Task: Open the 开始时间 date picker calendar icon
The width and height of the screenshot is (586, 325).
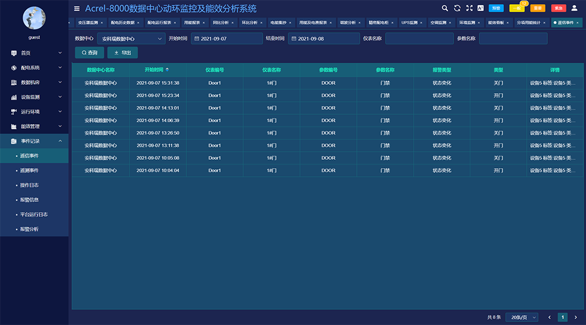Action: click(196, 39)
